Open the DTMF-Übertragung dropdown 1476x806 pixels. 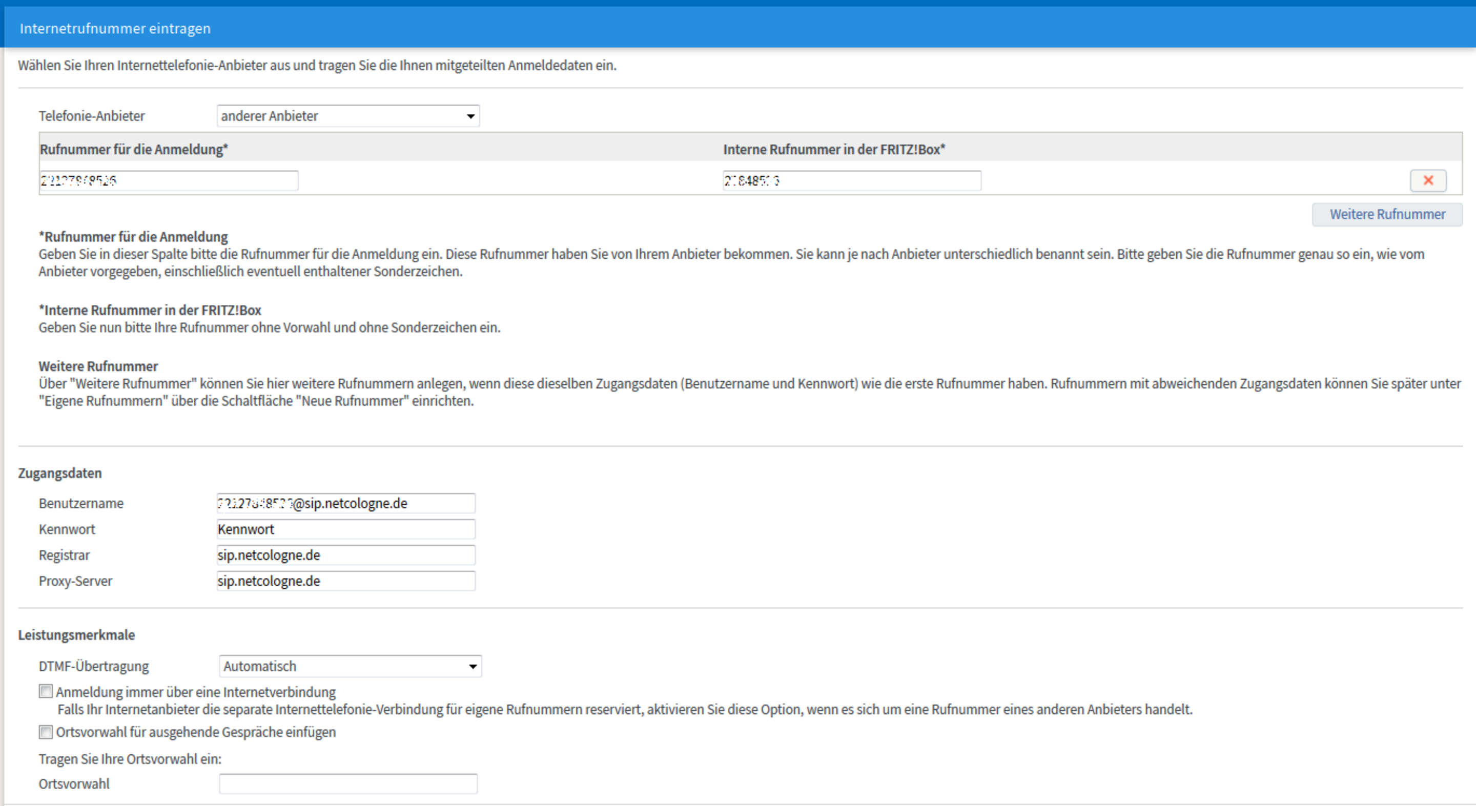coord(350,666)
